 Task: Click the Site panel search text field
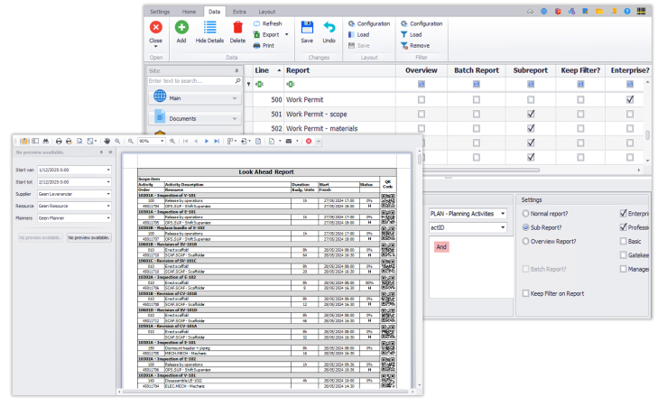point(187,80)
